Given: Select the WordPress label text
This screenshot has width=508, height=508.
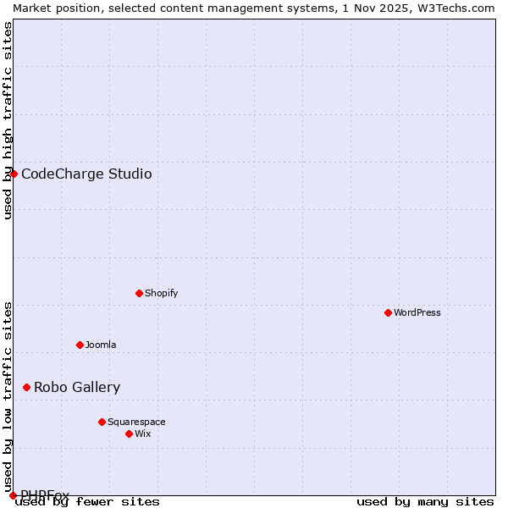Looking at the screenshot, I should (417, 312).
